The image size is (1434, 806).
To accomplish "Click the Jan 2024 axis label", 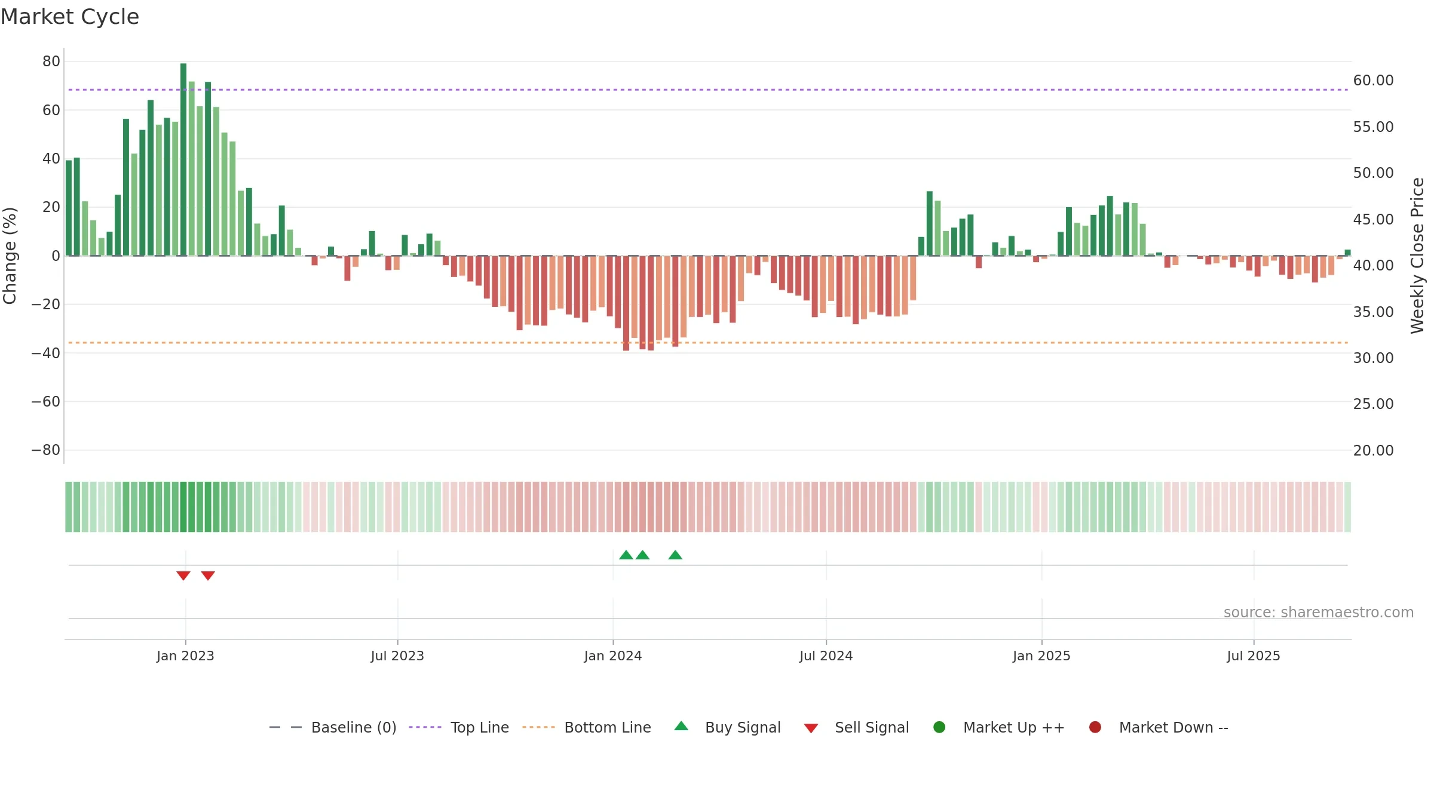I will coord(613,656).
